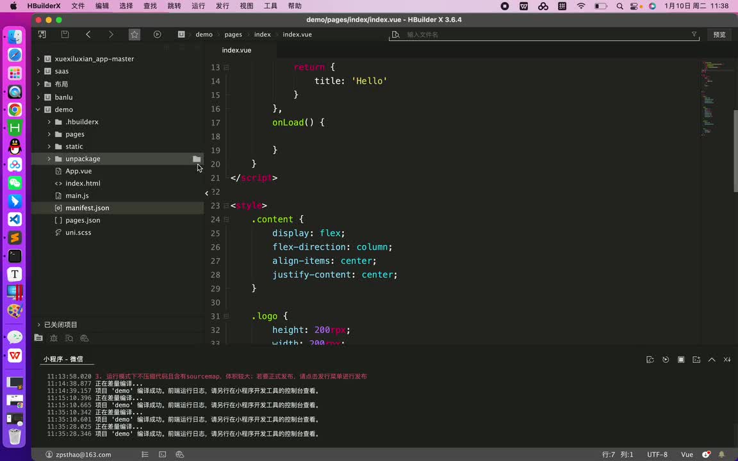Click the save file icon
Image resolution: width=738 pixels, height=461 pixels.
pos(65,35)
